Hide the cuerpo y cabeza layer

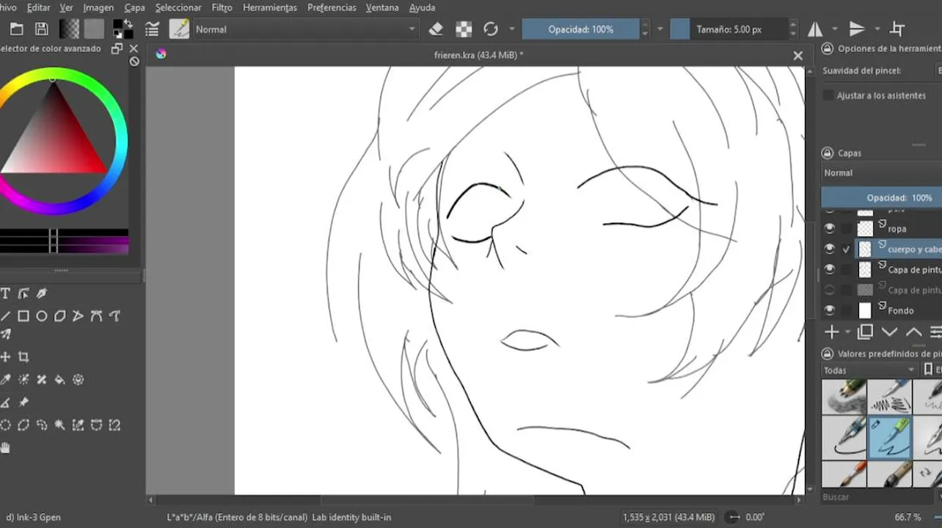click(830, 249)
